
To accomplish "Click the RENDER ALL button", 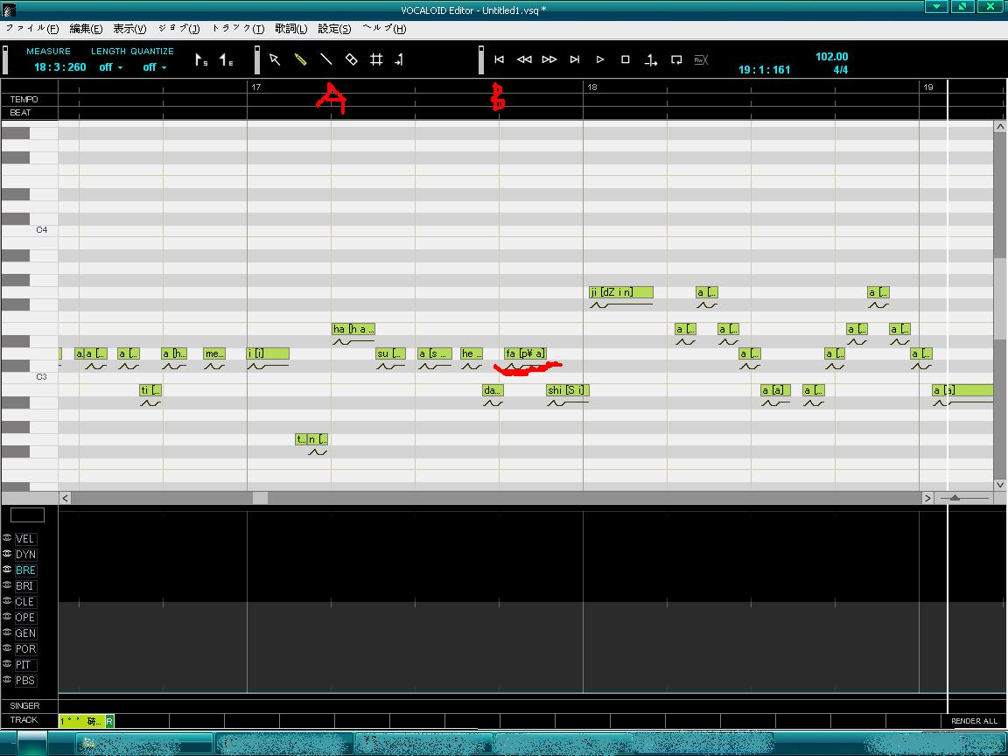I will [974, 721].
